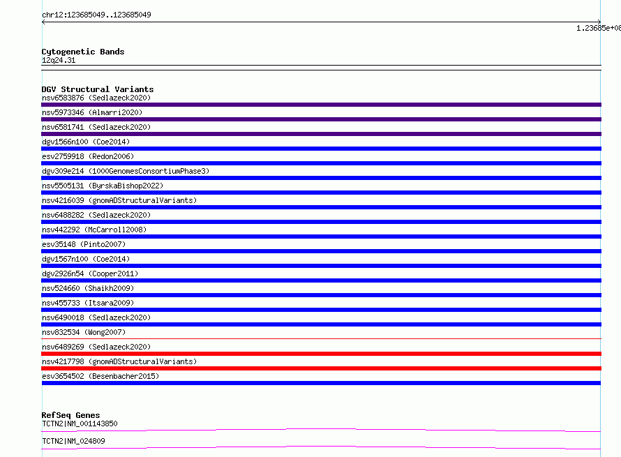The width and height of the screenshot is (621, 457).
Task: Click the purple bar under nsv6583876
Action: pyautogui.click(x=321, y=105)
